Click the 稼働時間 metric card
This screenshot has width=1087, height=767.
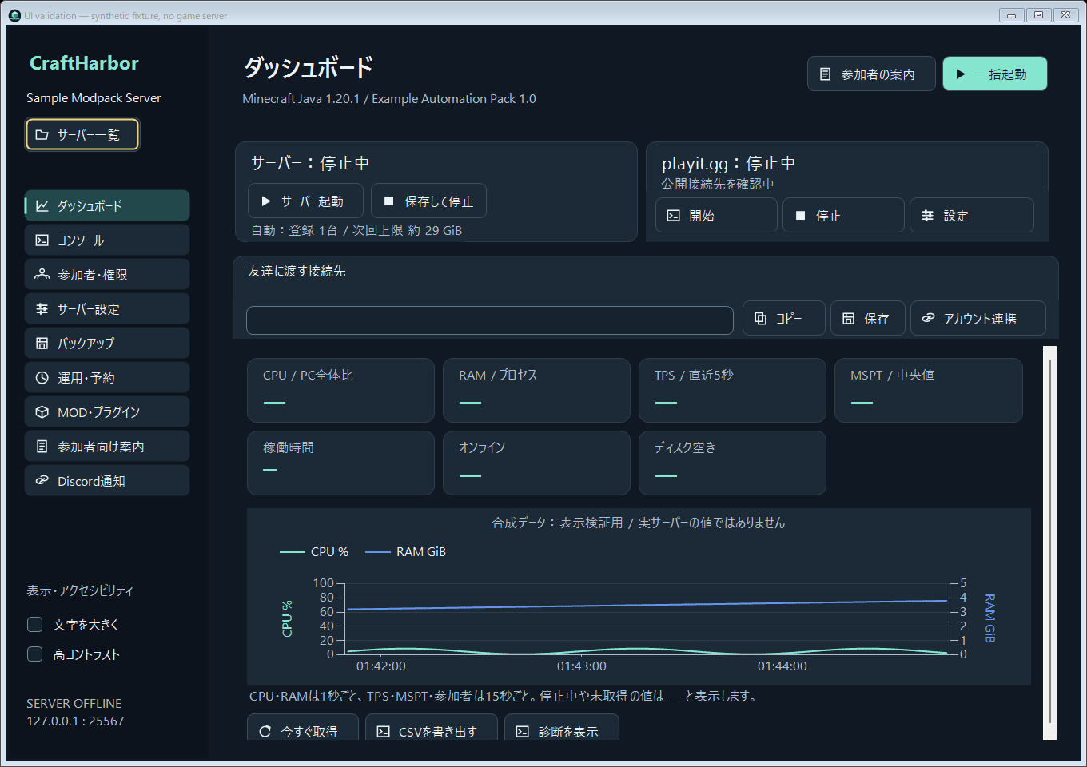(340, 463)
